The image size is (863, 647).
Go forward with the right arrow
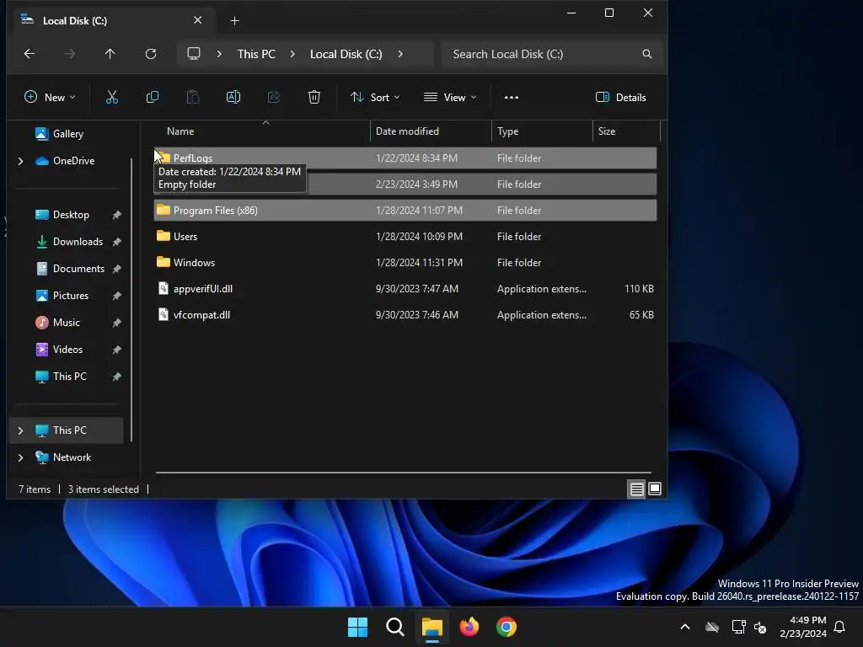click(x=70, y=54)
